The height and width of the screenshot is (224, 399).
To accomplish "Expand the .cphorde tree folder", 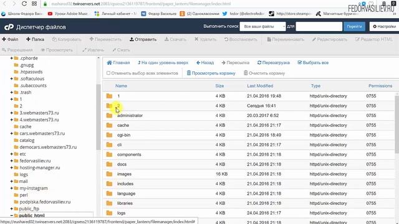I will pos(11,58).
